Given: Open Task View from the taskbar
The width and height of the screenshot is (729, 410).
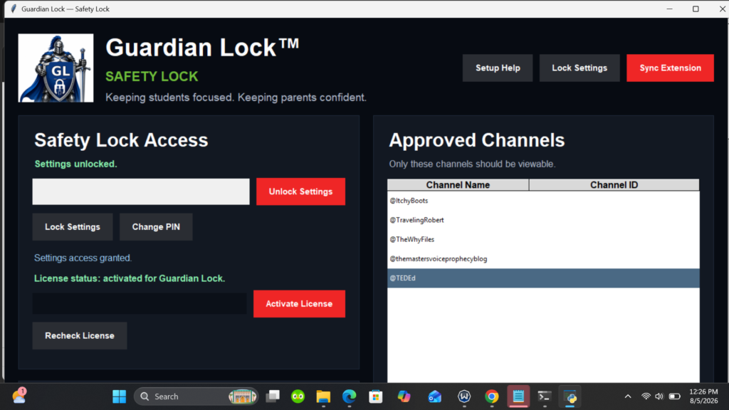Looking at the screenshot, I should click(x=273, y=396).
